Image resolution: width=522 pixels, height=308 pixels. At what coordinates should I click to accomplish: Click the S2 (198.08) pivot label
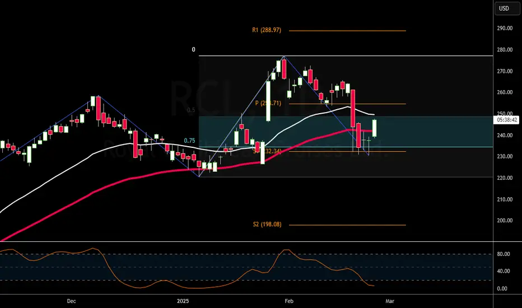(267, 225)
